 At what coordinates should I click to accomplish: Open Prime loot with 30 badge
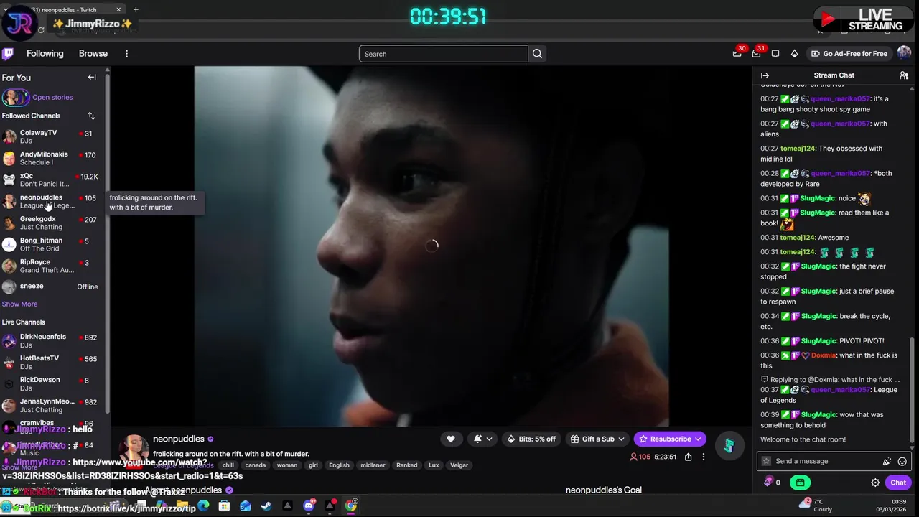tap(737, 53)
